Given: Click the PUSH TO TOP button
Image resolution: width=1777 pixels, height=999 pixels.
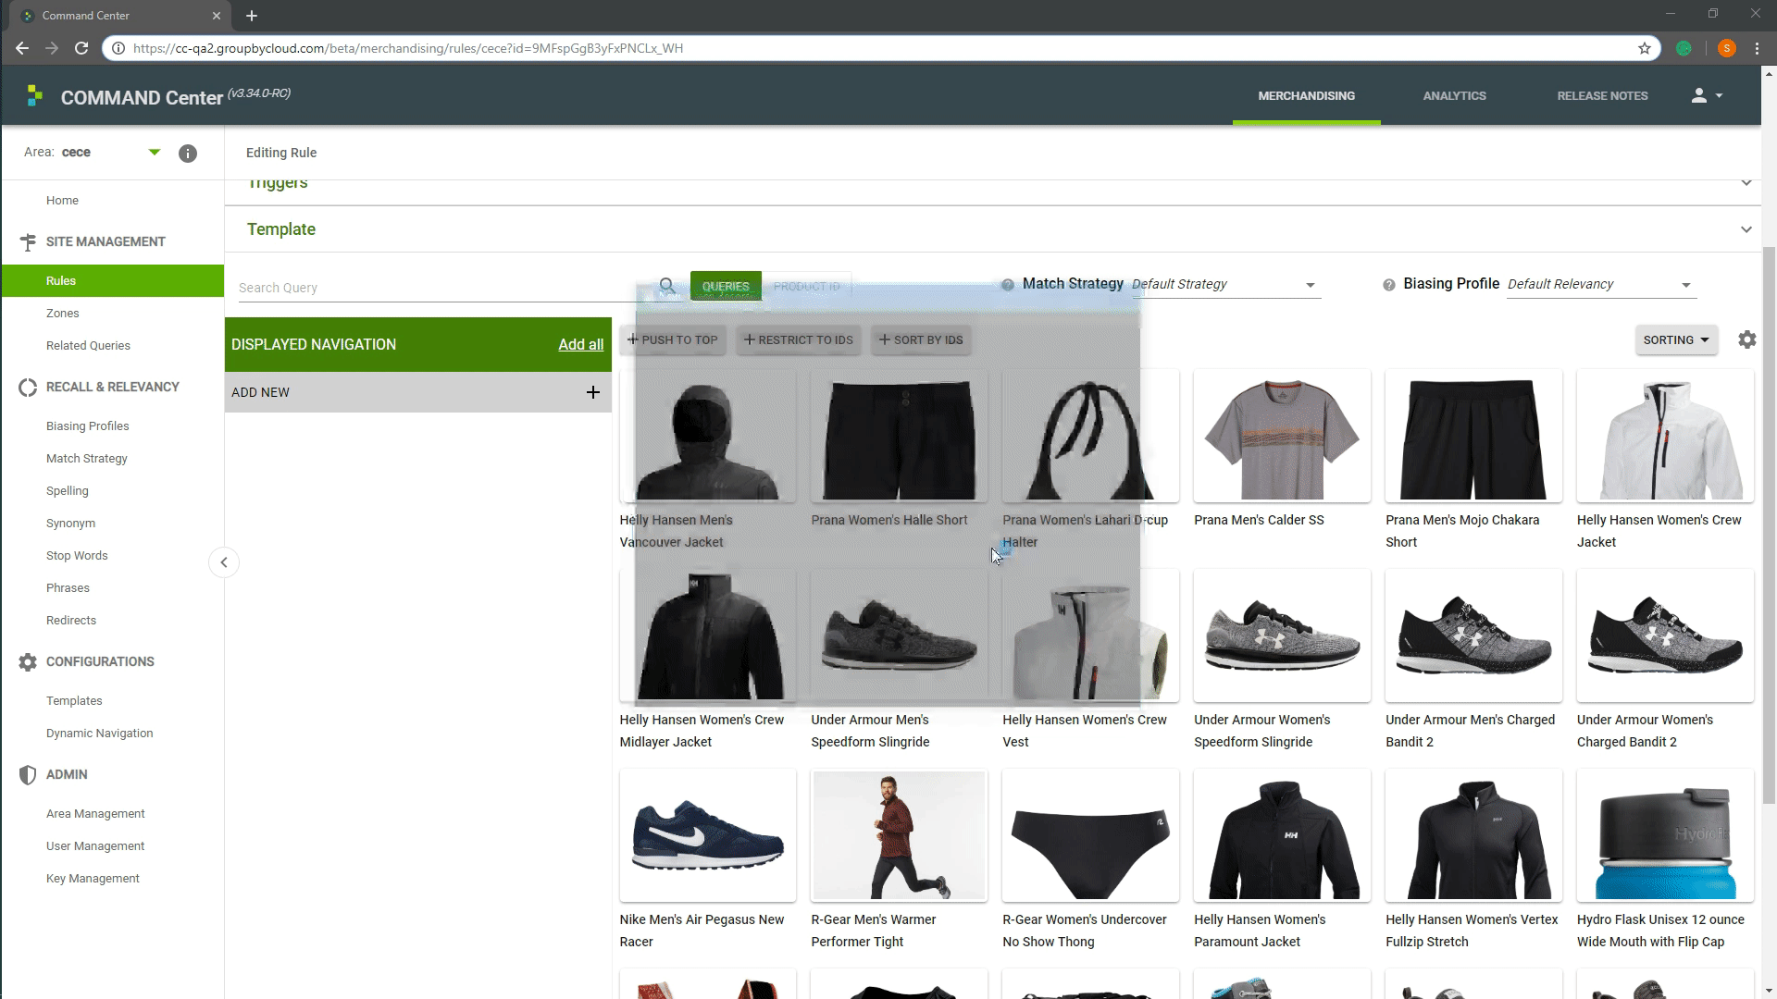Looking at the screenshot, I should (x=673, y=340).
